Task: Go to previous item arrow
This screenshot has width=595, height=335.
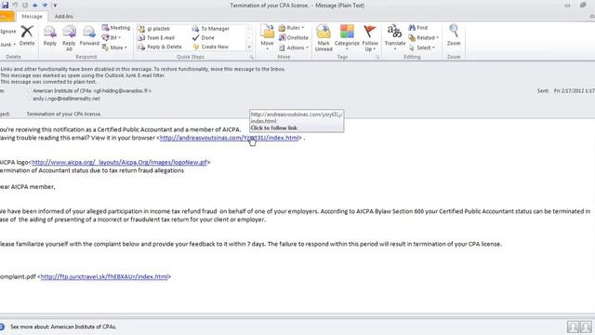Action: click(x=35, y=5)
